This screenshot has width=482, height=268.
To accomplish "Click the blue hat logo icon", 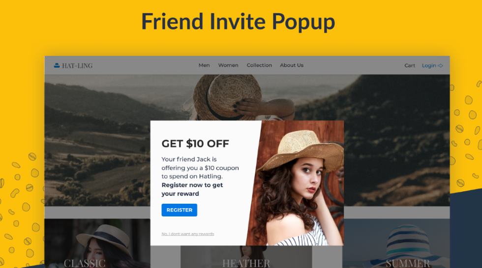I will tap(57, 65).
